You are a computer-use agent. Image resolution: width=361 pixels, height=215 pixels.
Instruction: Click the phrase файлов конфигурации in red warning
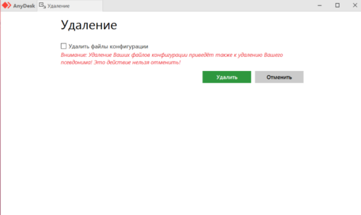[159, 55]
